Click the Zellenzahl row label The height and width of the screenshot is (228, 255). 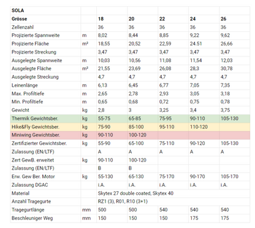point(23,27)
